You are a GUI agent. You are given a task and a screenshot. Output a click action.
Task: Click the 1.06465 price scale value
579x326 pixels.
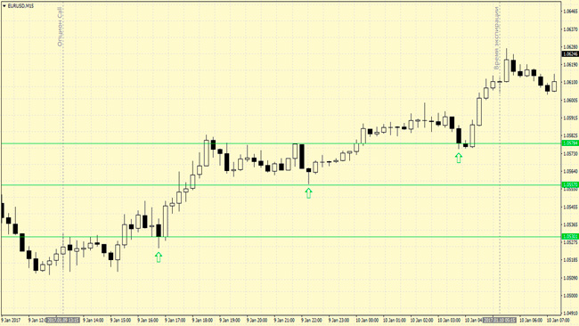point(570,12)
